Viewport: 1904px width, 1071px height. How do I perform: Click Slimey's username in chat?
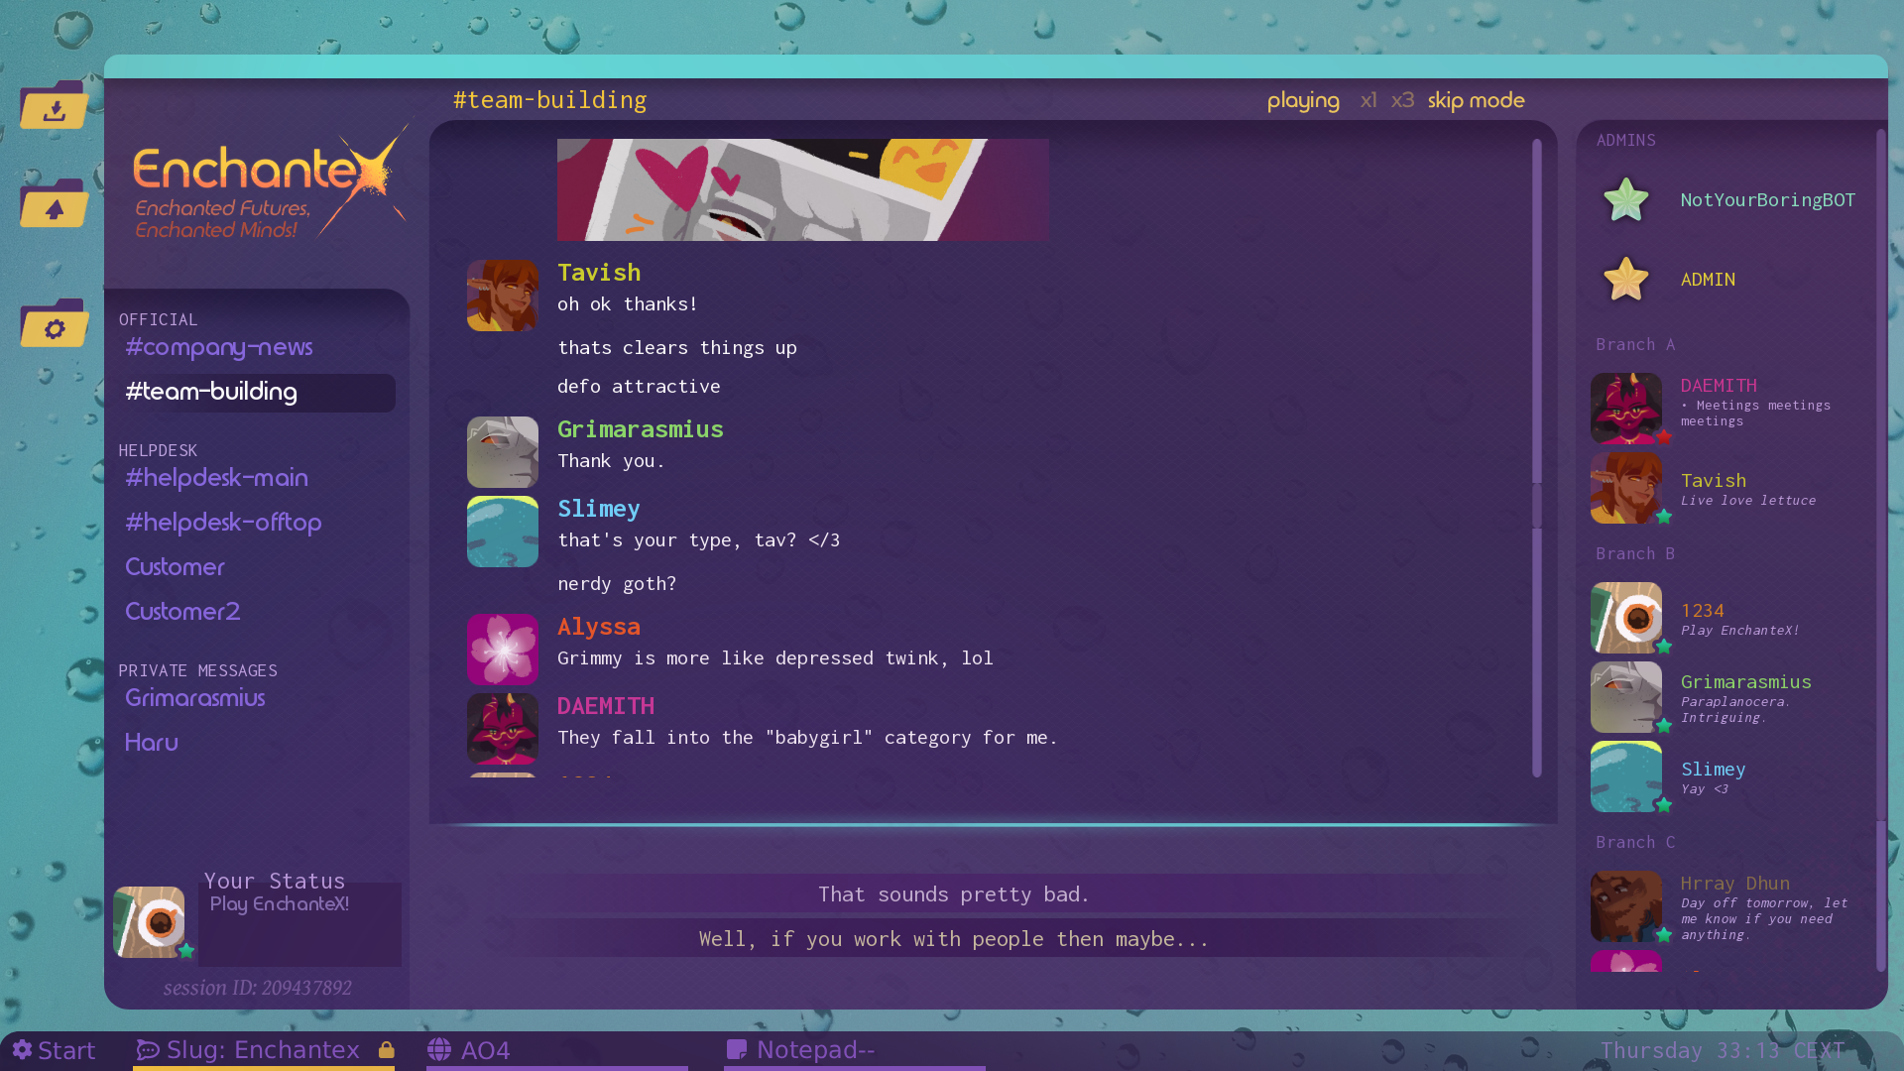(599, 509)
